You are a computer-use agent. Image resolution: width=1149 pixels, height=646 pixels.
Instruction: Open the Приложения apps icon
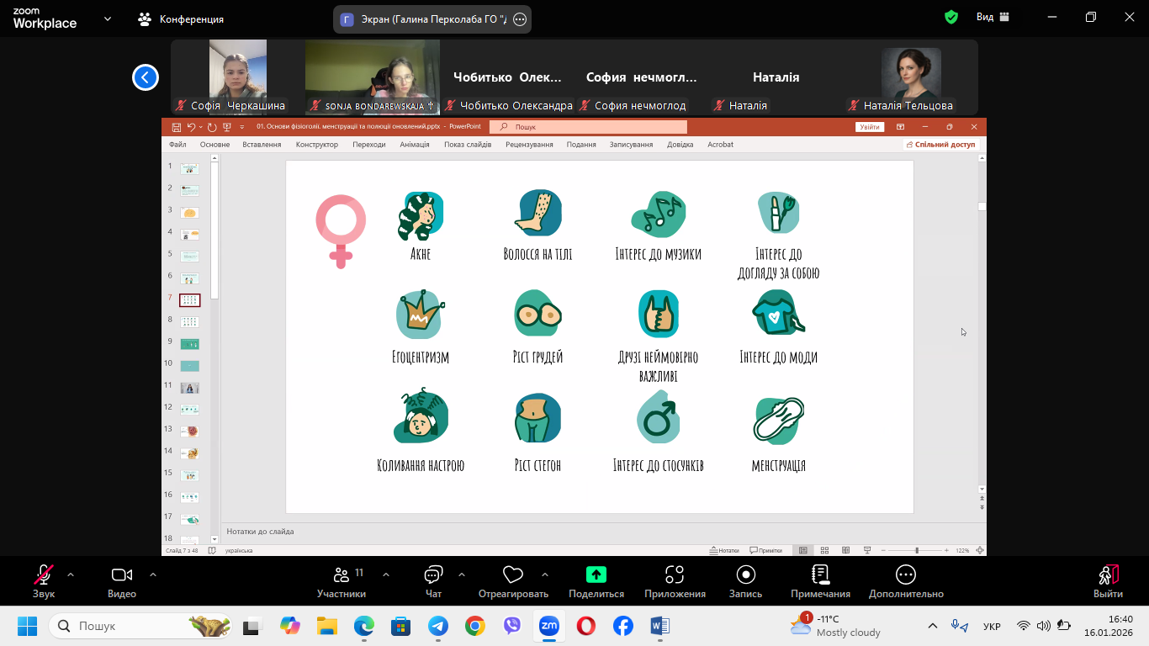(x=675, y=575)
